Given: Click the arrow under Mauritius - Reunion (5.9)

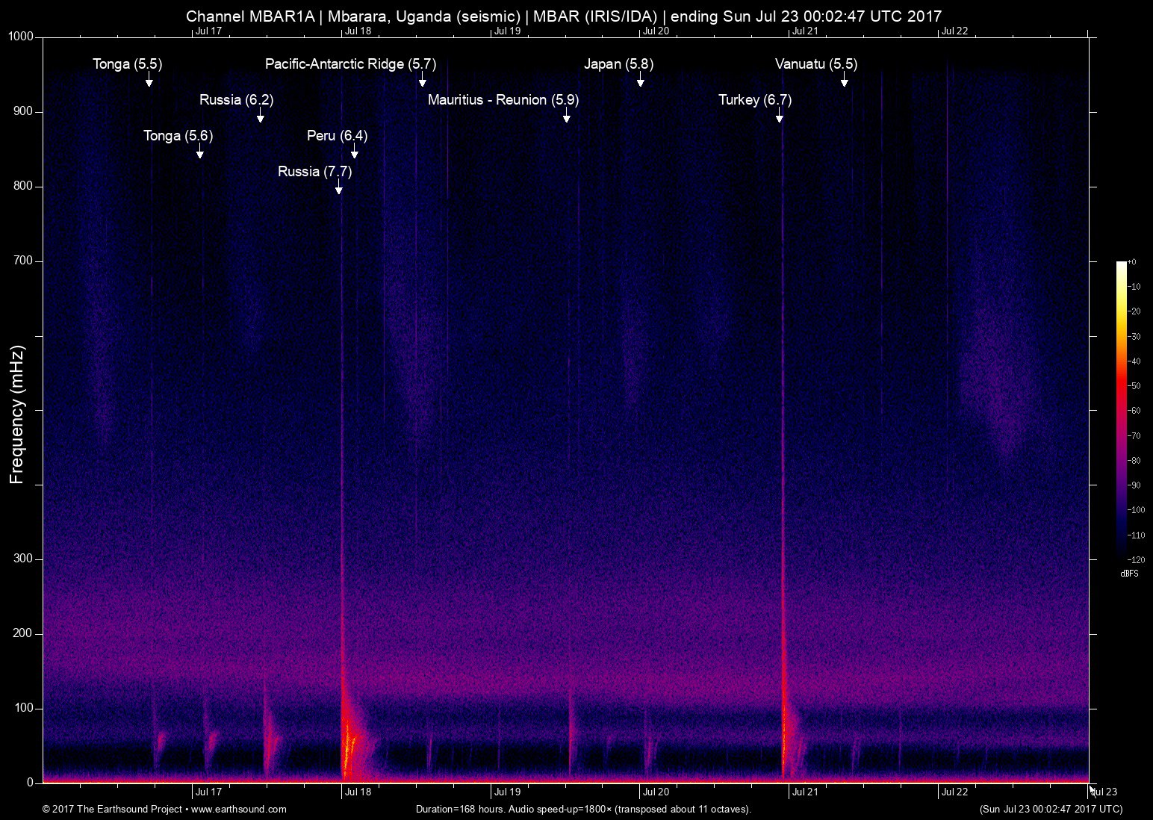Looking at the screenshot, I should 567,117.
